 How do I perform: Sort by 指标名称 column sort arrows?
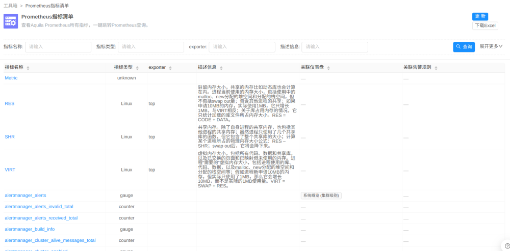(x=28, y=68)
